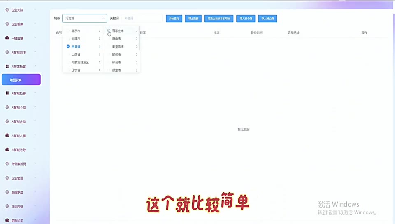Expand the 培训内容 sidebar chevron
This screenshot has height=224, width=395.
pos(35,206)
